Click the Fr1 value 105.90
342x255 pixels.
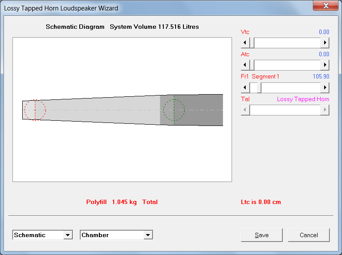click(321, 76)
